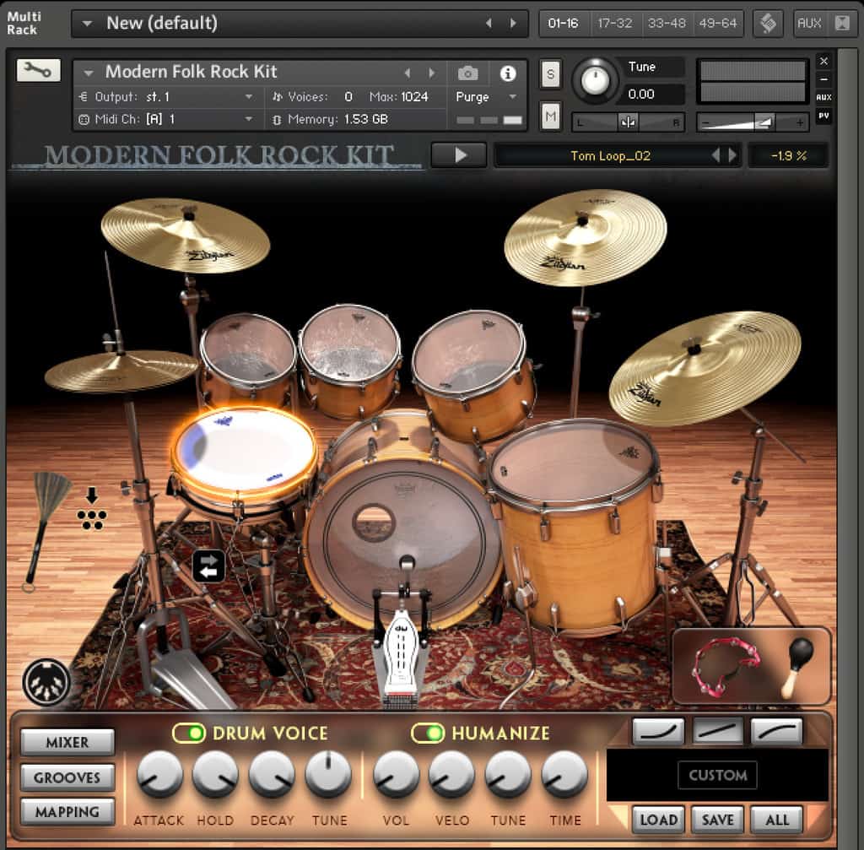The height and width of the screenshot is (850, 864).
Task: Switch to the 17-32 channel page tab
Action: point(614,24)
